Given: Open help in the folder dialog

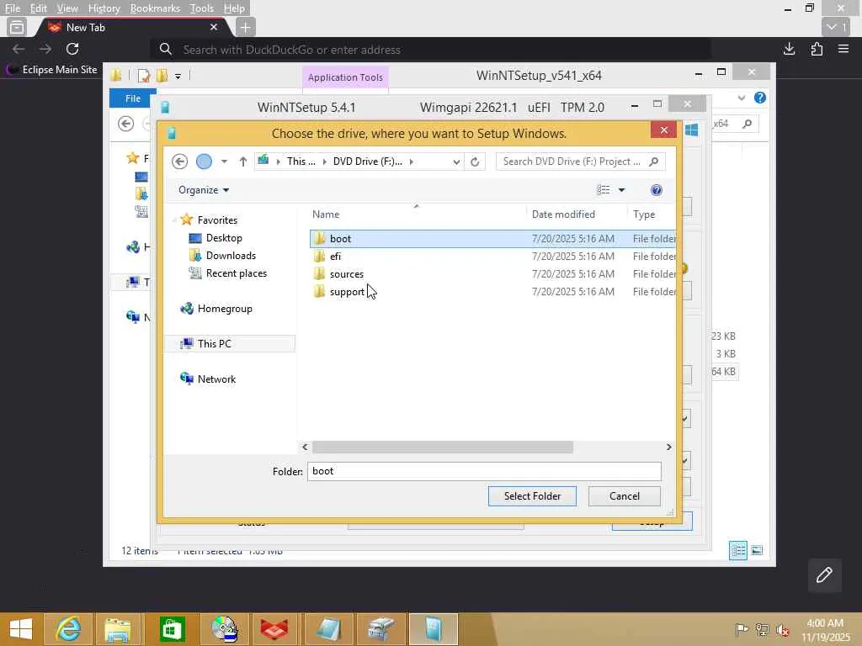Looking at the screenshot, I should [x=656, y=190].
